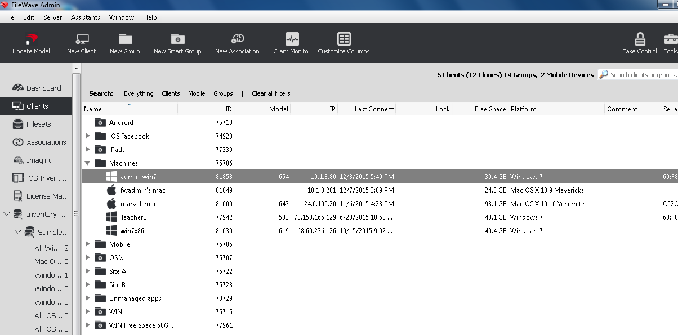Click Windows icon beside win7x86
The height and width of the screenshot is (335, 678).
[111, 230]
